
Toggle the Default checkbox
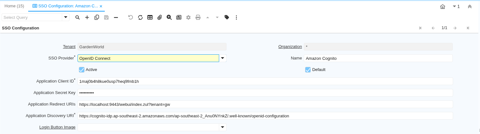click(x=308, y=70)
